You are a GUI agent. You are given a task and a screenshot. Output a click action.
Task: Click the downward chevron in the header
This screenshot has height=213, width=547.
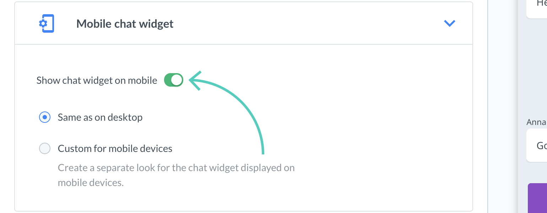[x=450, y=23]
